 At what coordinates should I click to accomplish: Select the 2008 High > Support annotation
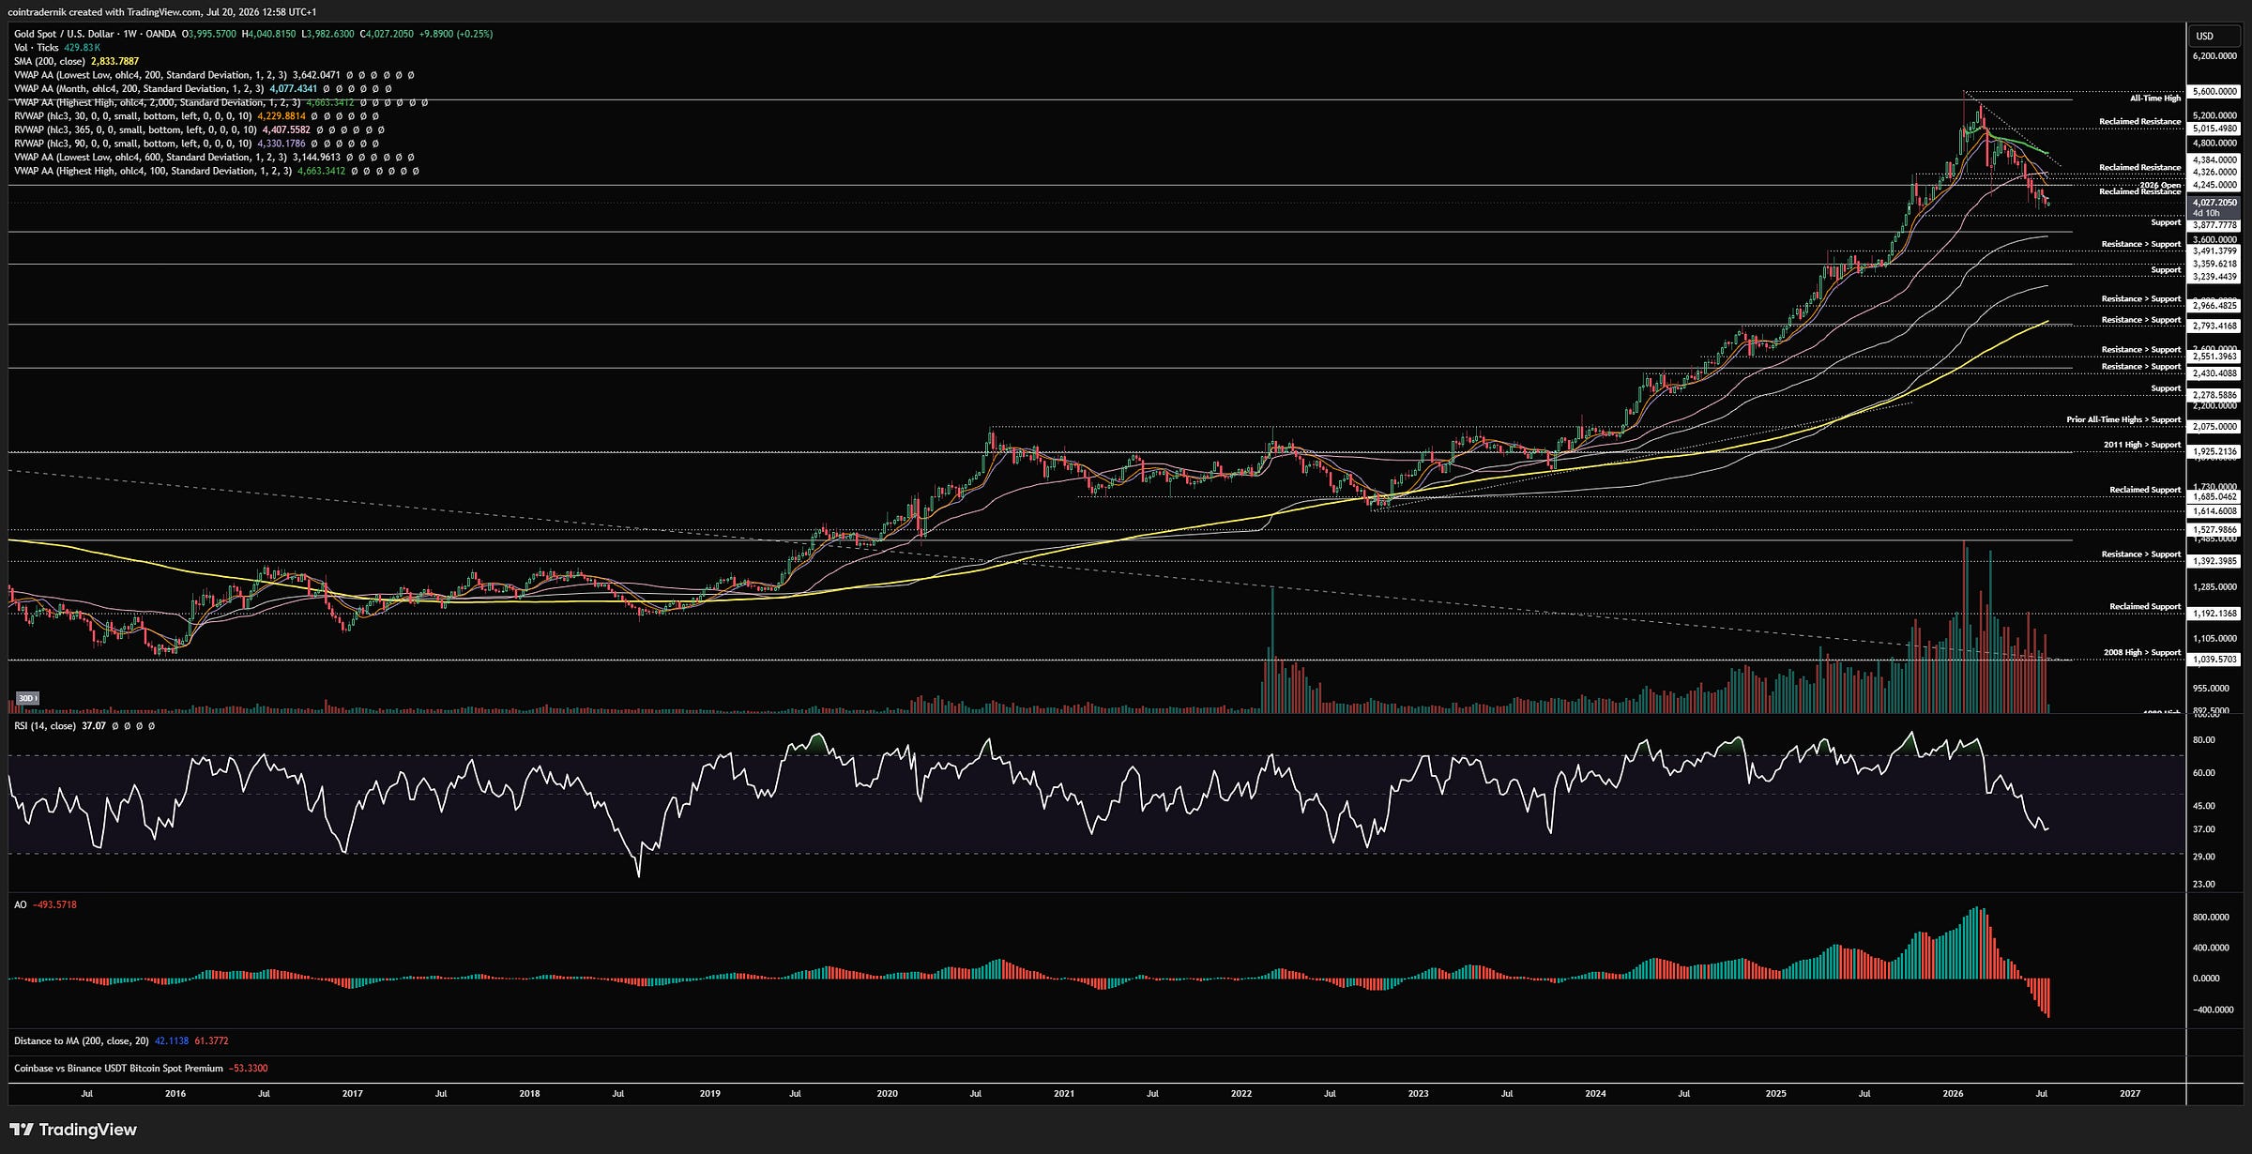[2142, 653]
